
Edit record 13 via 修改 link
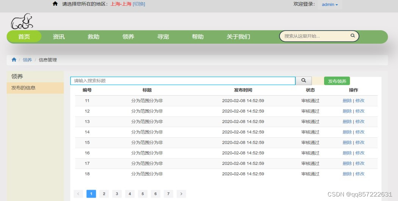[x=360, y=121]
